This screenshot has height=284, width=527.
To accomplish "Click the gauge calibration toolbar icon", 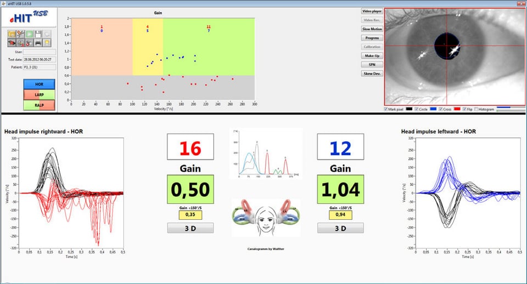I will (20, 43).
